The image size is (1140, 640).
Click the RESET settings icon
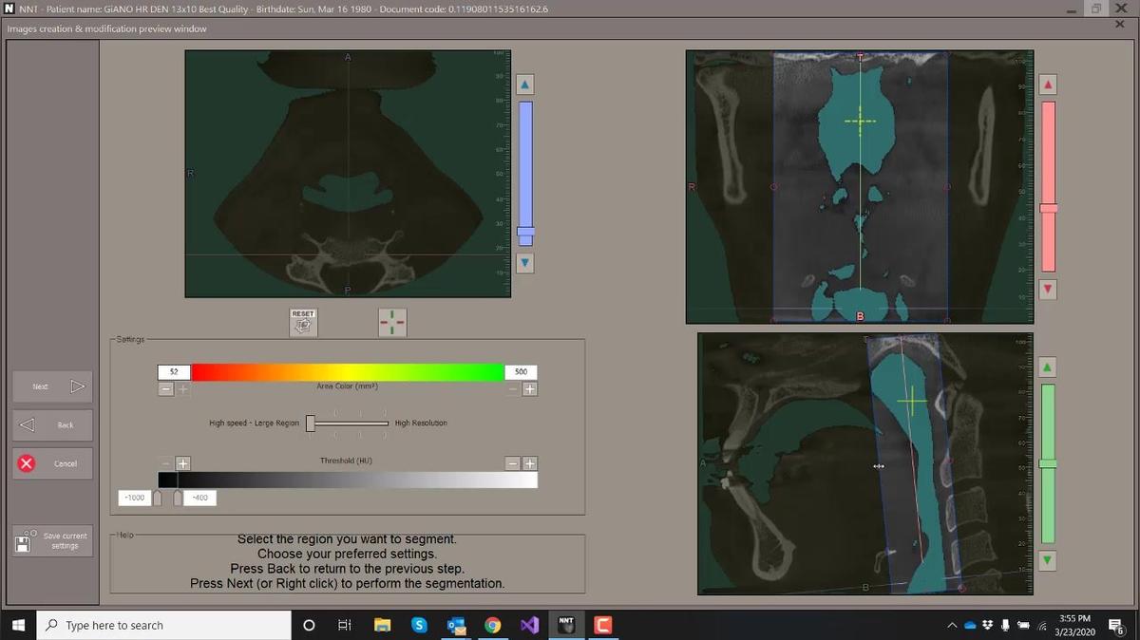coord(303,323)
